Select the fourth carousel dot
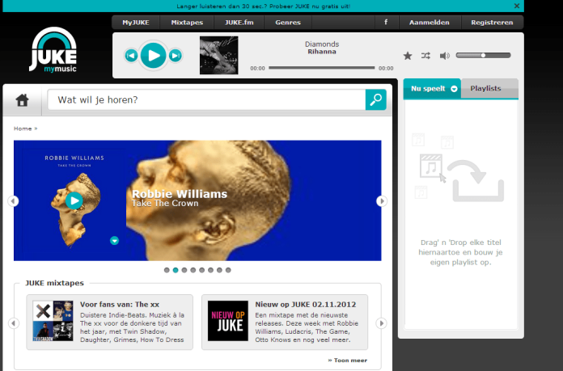Screen dimensions: 563x371 click(x=193, y=270)
